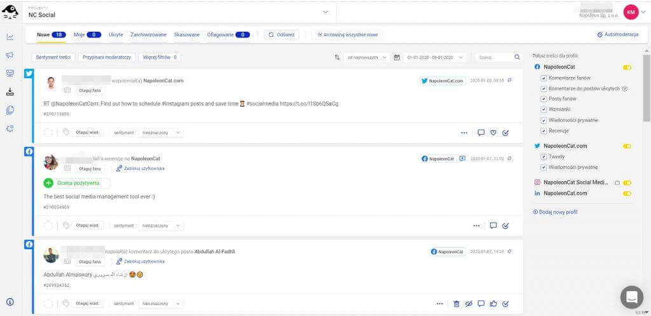Screen dimensions: 651x316
Task: Reply to the Abdullah Almaswary comment
Action: (x=481, y=304)
